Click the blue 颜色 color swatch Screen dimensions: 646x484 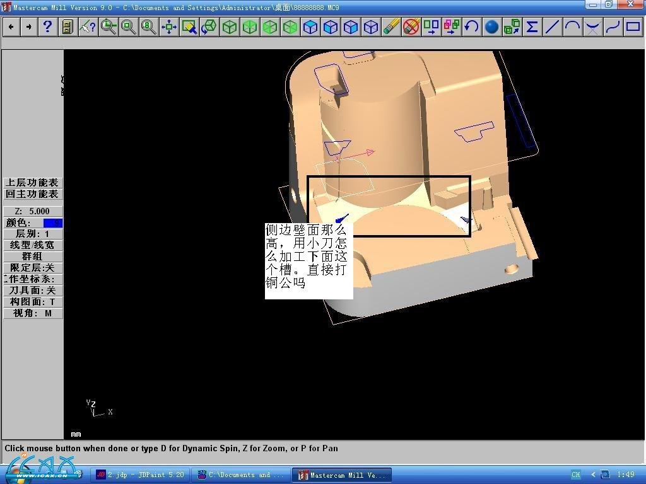point(53,222)
